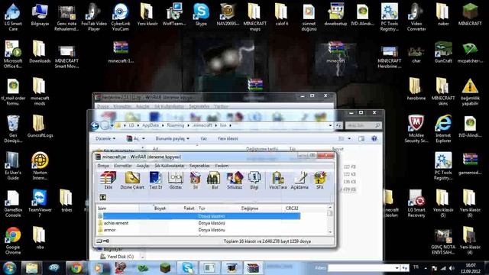Open the Düzenle dropdown in Explorer

pos(105,138)
